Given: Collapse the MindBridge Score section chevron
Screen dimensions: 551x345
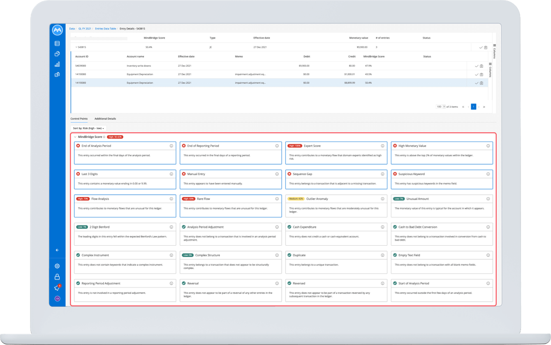Looking at the screenshot, I should (75, 137).
